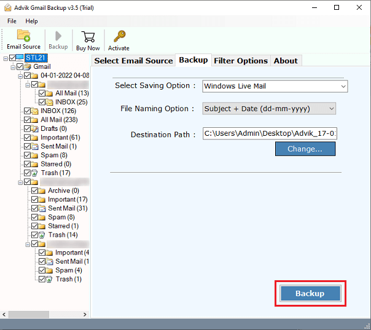Viewport: 371px width, 330px height.
Task: Toggle the Sent Mail (31) checkbox
Action: click(x=34, y=208)
